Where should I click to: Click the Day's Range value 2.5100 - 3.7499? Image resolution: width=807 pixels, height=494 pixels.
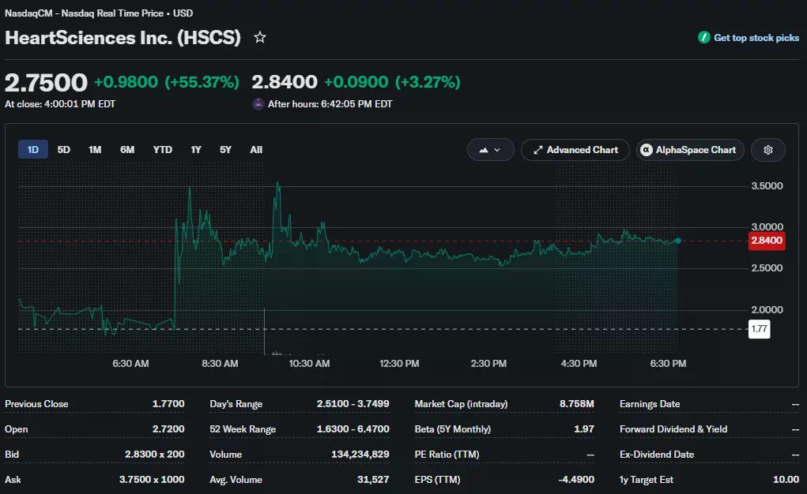coord(353,404)
